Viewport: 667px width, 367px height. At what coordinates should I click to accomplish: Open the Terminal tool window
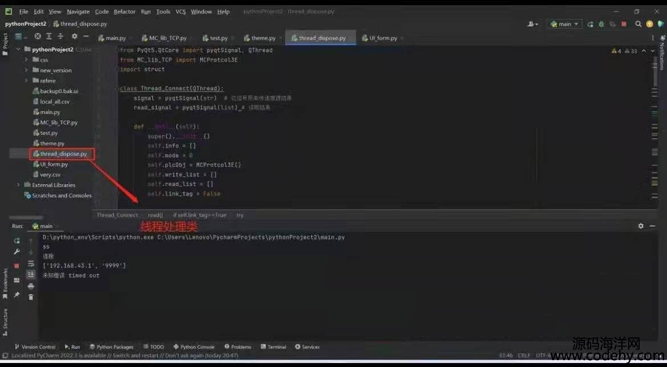tap(273, 346)
